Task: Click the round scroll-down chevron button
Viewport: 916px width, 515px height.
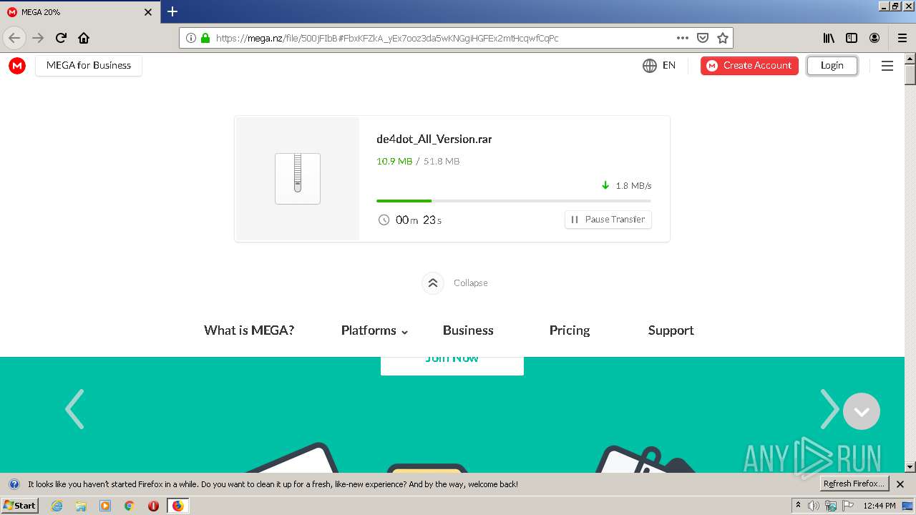Action: pos(862,411)
